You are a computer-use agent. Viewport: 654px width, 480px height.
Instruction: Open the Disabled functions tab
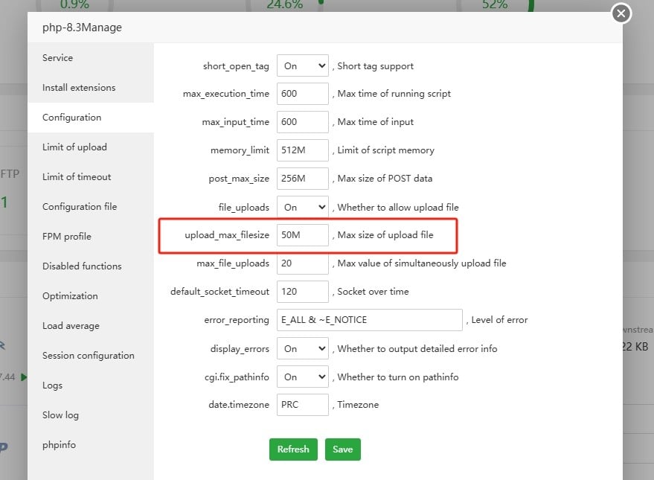coord(82,266)
